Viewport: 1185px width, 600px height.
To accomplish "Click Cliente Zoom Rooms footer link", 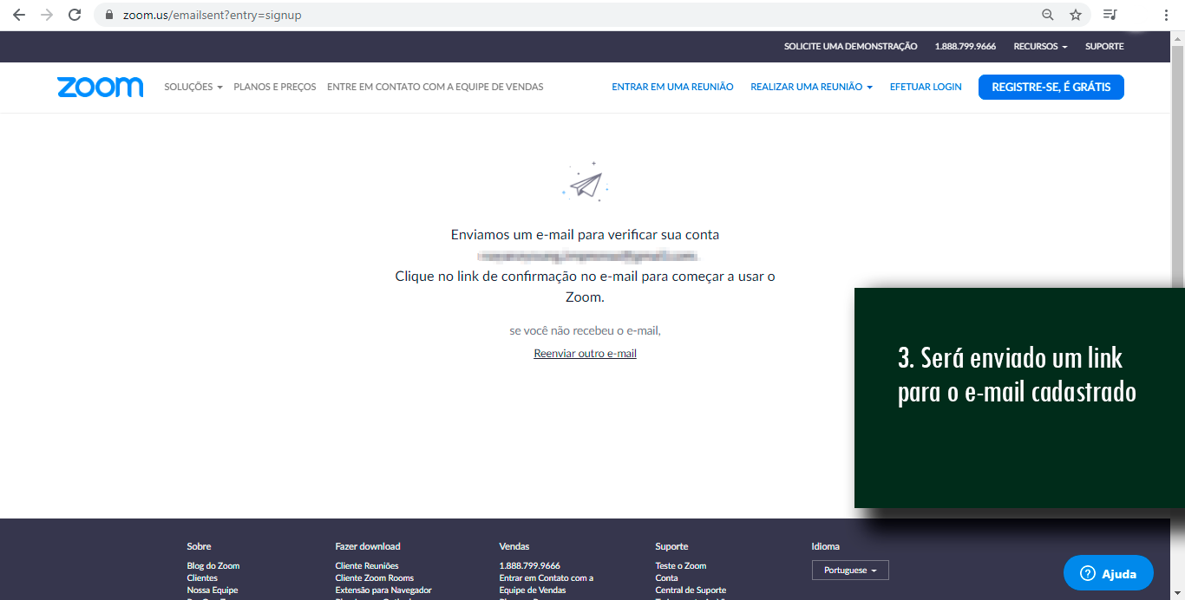I will (x=375, y=578).
